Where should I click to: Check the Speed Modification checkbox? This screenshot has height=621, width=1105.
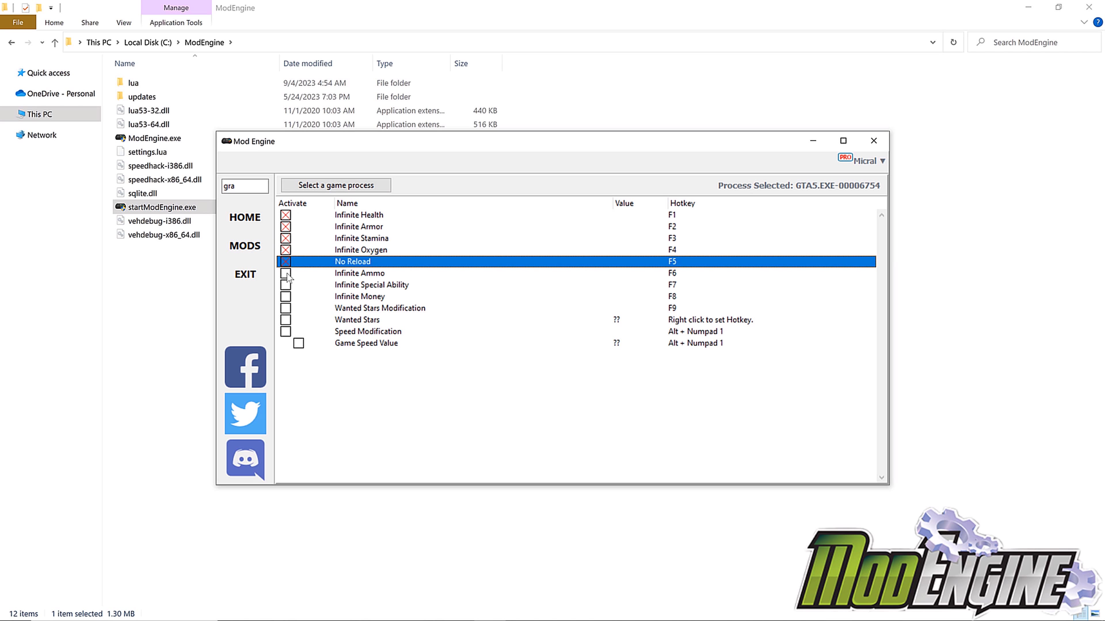(x=286, y=331)
